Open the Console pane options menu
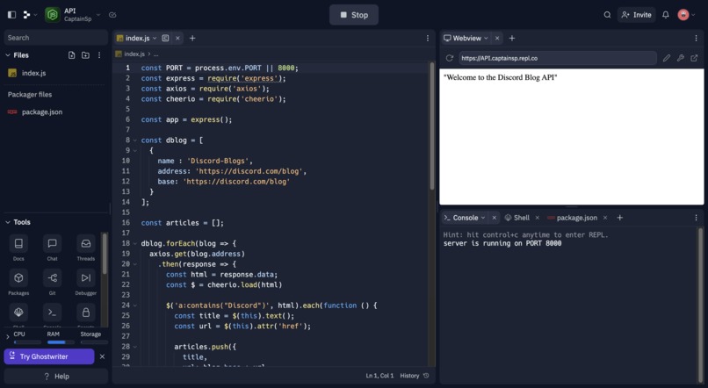 tap(696, 218)
